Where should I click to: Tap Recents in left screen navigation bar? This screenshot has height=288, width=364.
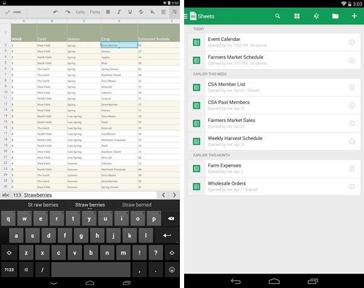click(x=127, y=283)
